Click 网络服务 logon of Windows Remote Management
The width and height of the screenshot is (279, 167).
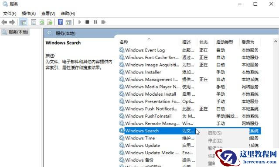tap(250, 123)
